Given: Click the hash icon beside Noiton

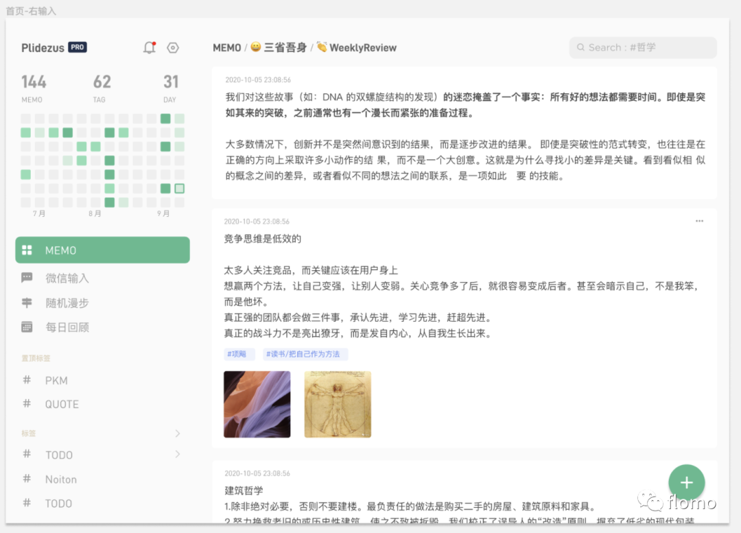Looking at the screenshot, I should coord(27,479).
